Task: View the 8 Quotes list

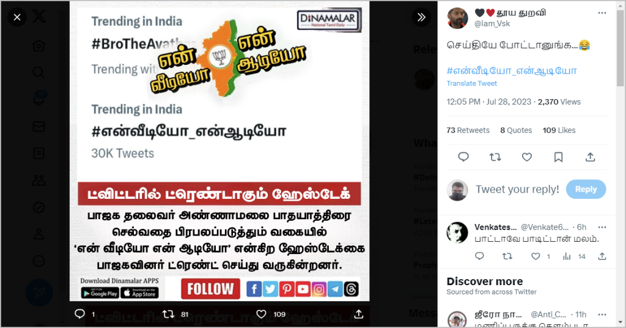Action: 516,130
